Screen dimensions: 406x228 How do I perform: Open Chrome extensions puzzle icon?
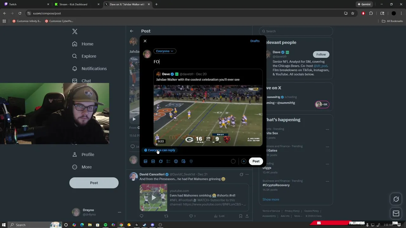tap(371, 13)
